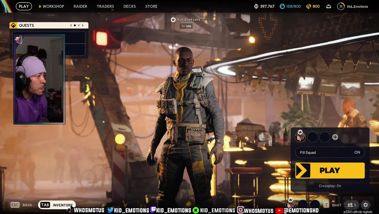Click the webcam overlay thumbnail
Image resolution: width=379 pixels, height=214 pixels.
[x=39, y=79]
